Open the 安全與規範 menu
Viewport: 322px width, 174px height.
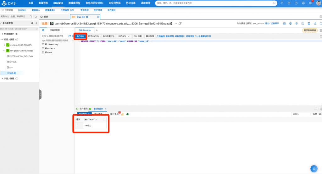pyautogui.click(x=114, y=3)
